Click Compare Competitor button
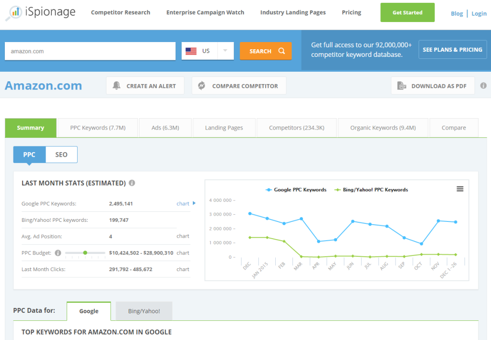Viewport: 491px width, 340px height. (x=239, y=86)
